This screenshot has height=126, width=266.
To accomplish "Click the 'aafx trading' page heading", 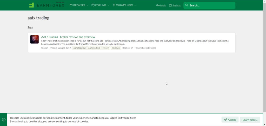I will pos(38,18).
